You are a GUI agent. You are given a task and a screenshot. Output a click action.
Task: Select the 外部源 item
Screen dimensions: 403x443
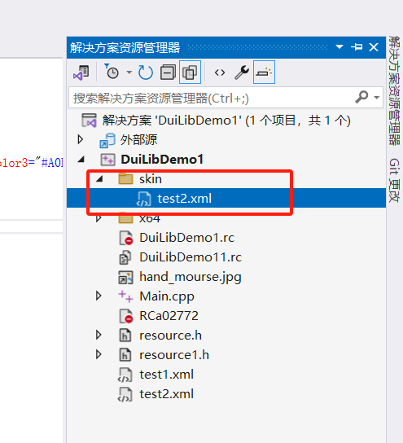click(x=138, y=139)
